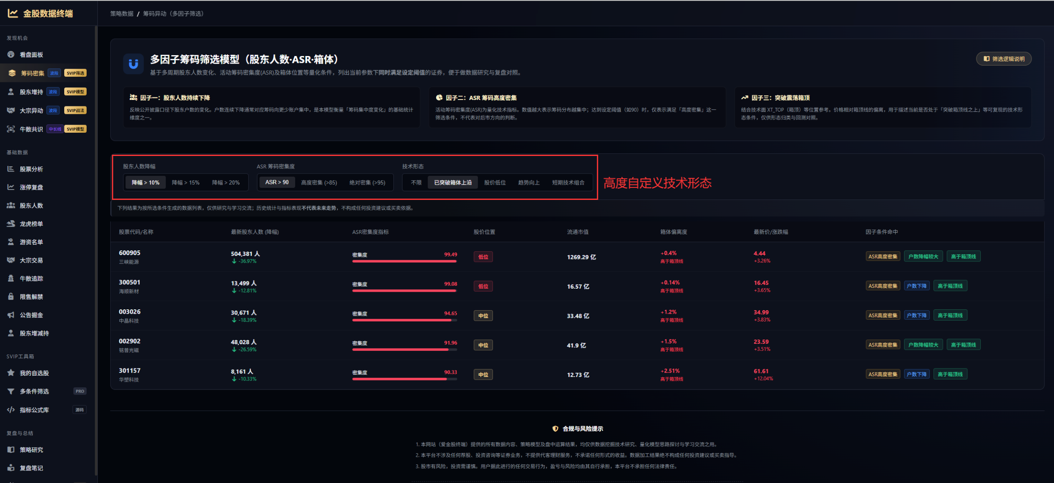Go to the 涨停复盘 sidebar page

point(31,187)
